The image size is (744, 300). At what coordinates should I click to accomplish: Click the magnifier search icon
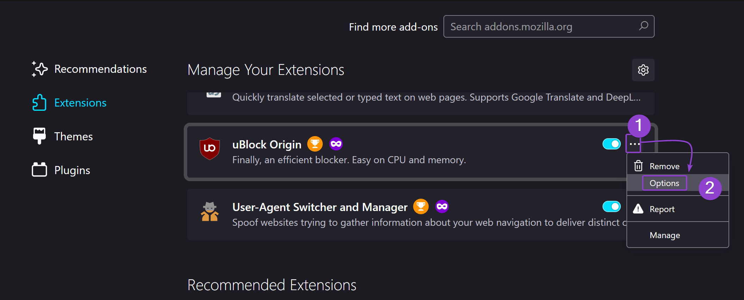(643, 26)
